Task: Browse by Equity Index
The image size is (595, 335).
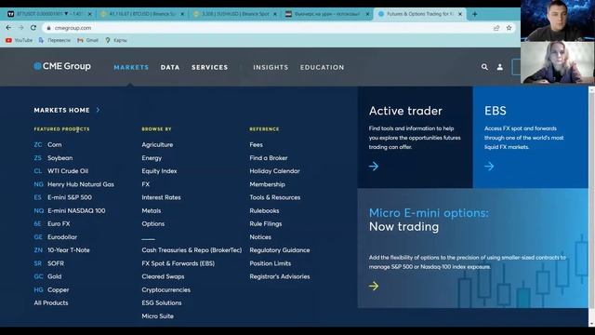Action: point(159,171)
